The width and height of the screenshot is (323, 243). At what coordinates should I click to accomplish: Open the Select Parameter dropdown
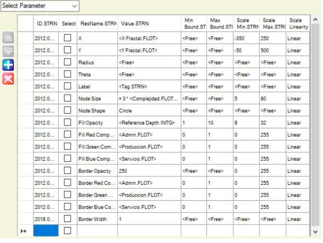pos(40,6)
